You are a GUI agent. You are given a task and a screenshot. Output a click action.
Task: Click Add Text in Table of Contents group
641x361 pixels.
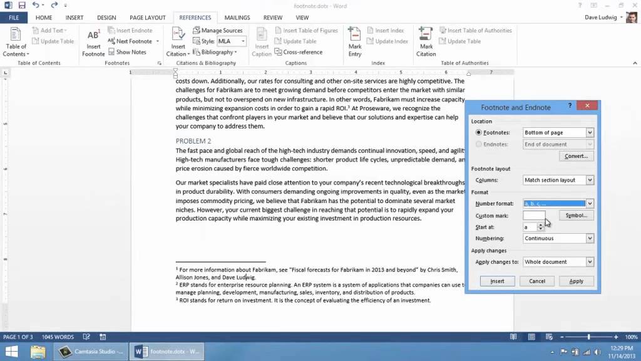coord(49,30)
